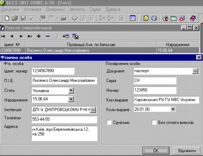Open the Довідники menu
Viewport: 203px width, 156px height.
coord(55,9)
